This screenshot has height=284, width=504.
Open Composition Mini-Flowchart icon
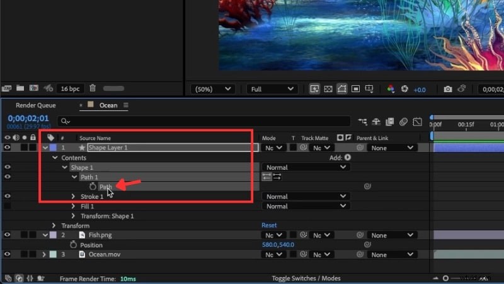pyautogui.click(x=363, y=121)
